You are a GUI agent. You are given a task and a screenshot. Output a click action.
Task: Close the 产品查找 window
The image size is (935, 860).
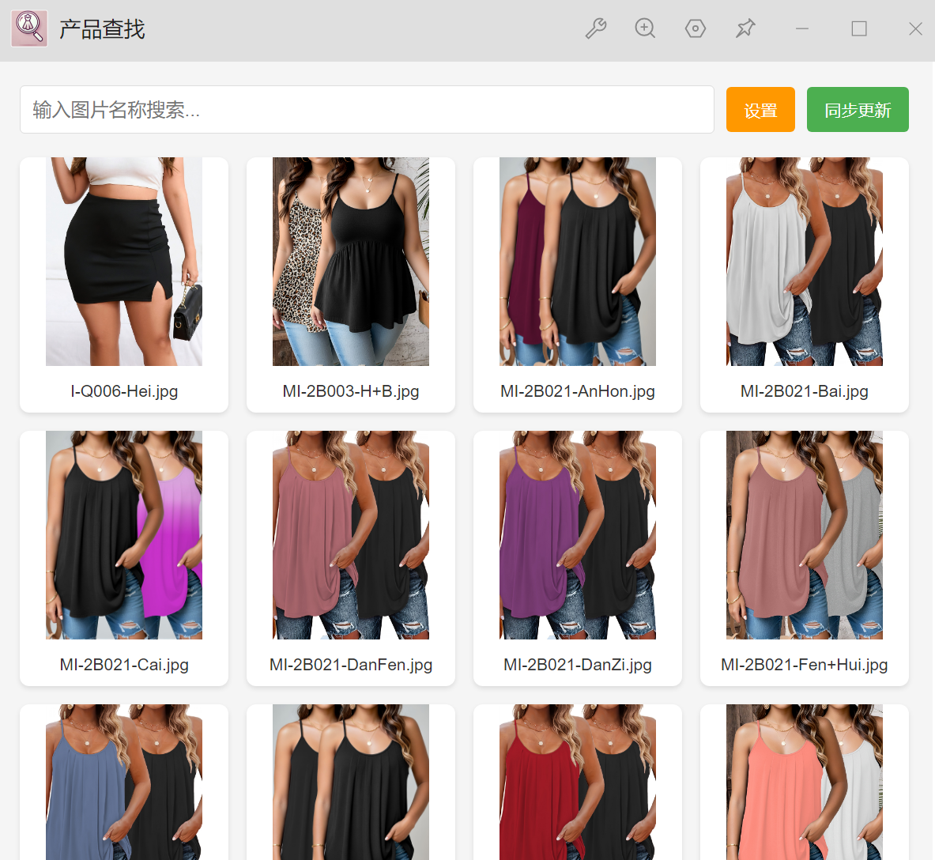click(x=915, y=28)
